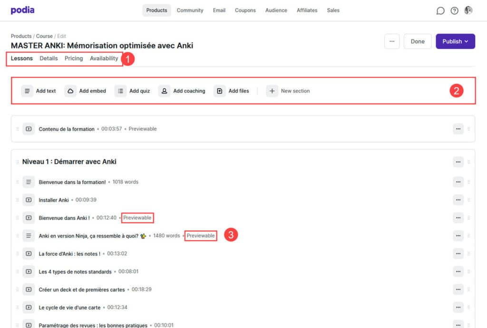487x328 pixels.
Task: Open the user profile avatar
Action: point(468,10)
